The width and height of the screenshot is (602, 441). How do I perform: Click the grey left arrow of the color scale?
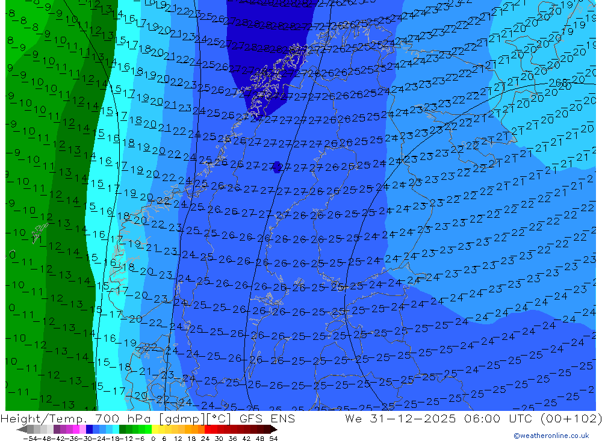(22, 429)
